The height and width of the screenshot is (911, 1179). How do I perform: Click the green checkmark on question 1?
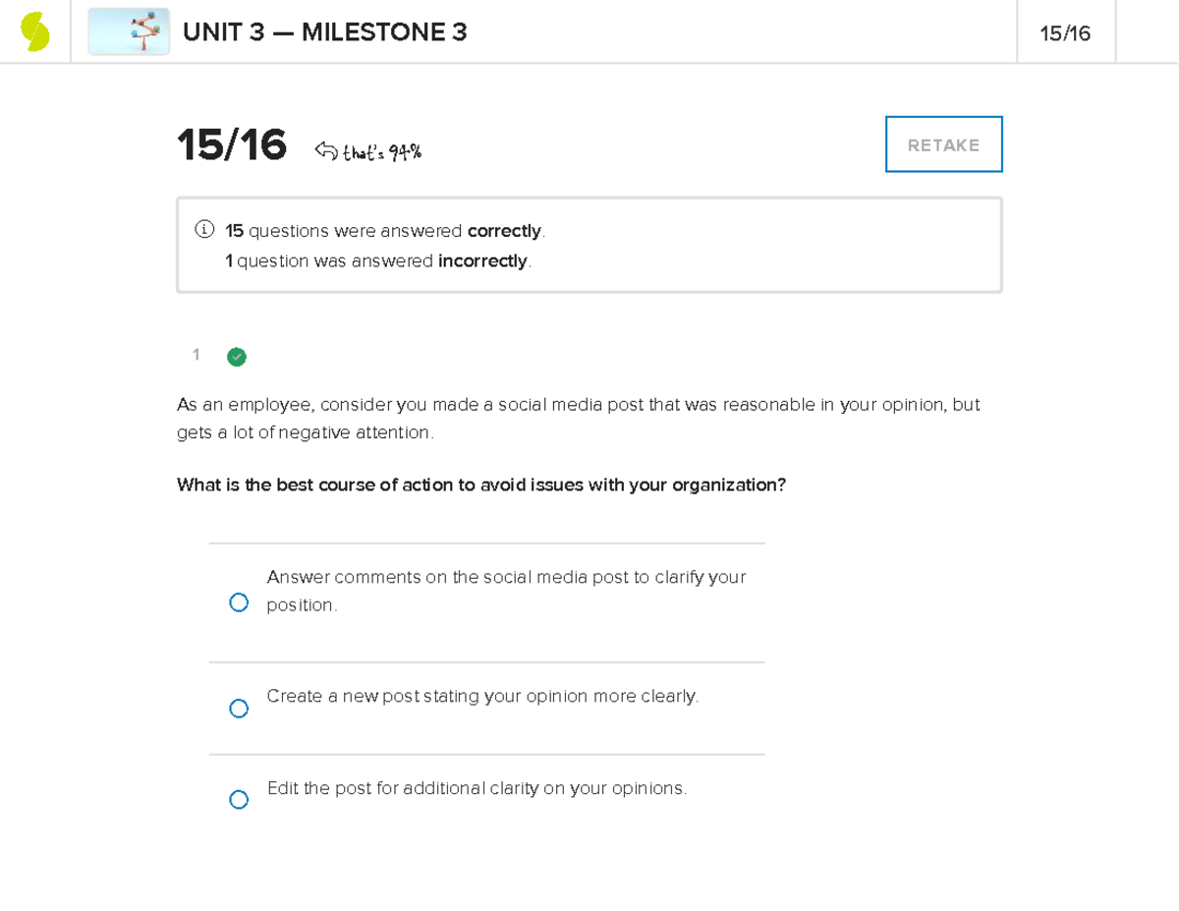(x=237, y=357)
